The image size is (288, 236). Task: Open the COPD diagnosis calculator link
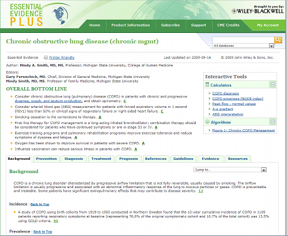click(225, 93)
